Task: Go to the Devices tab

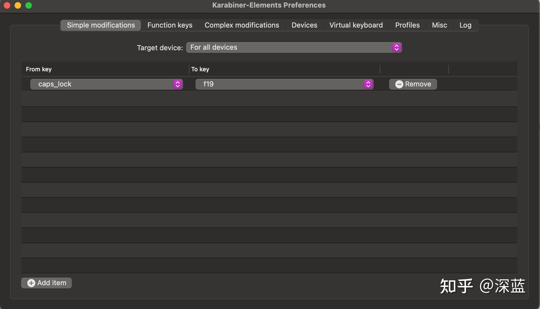Action: (x=304, y=25)
